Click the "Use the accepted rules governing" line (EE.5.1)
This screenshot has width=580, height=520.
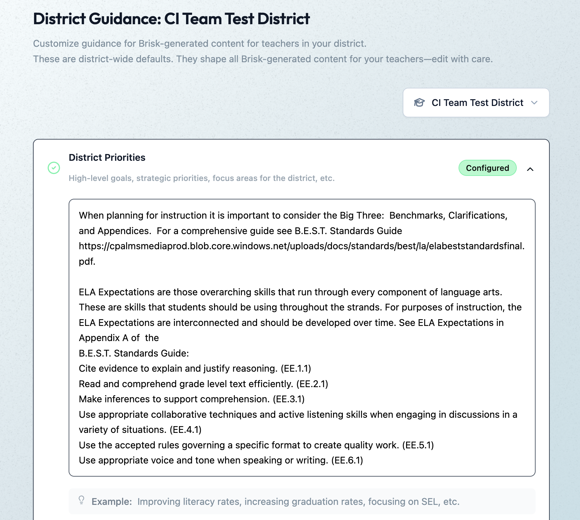tap(256, 445)
